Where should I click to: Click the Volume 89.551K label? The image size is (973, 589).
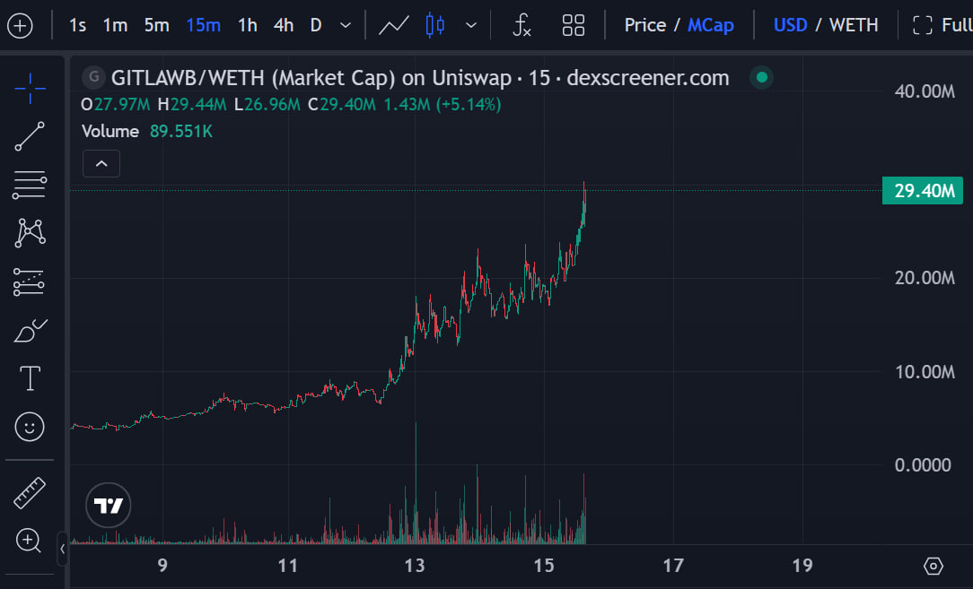click(147, 132)
